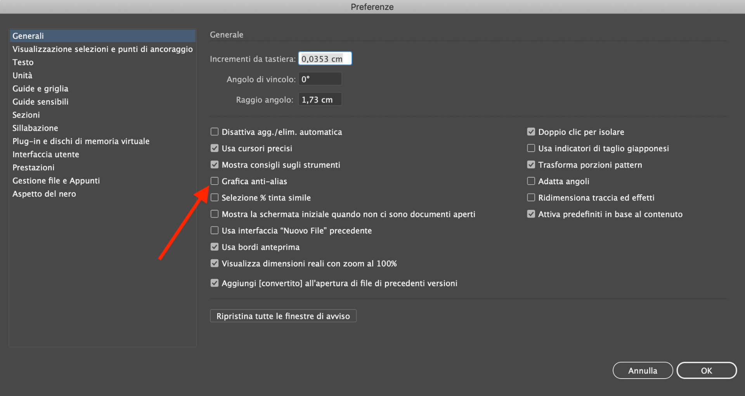Uncheck Usa bordi anteprima
The height and width of the screenshot is (396, 745).
[215, 247]
